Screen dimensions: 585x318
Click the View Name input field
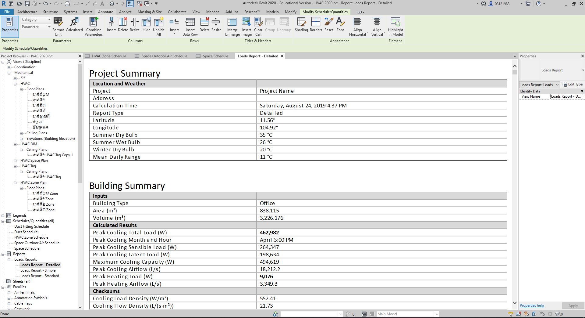pos(565,96)
